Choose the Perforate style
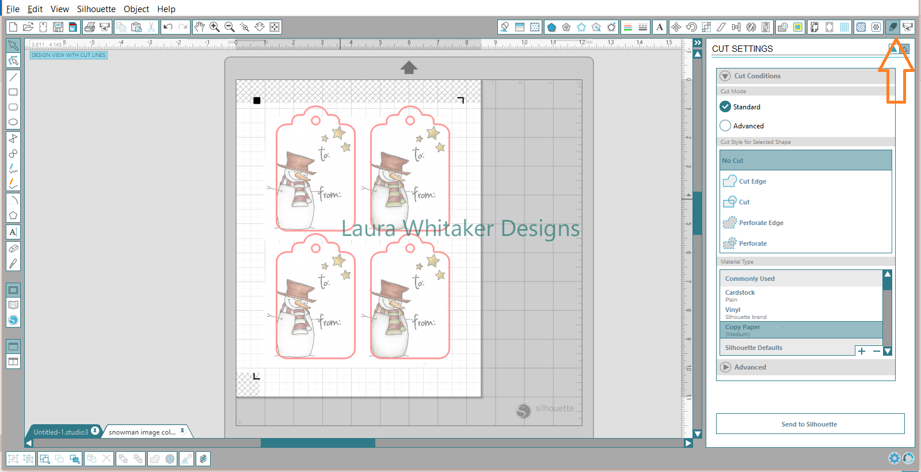This screenshot has height=472, width=921. pyautogui.click(x=806, y=243)
